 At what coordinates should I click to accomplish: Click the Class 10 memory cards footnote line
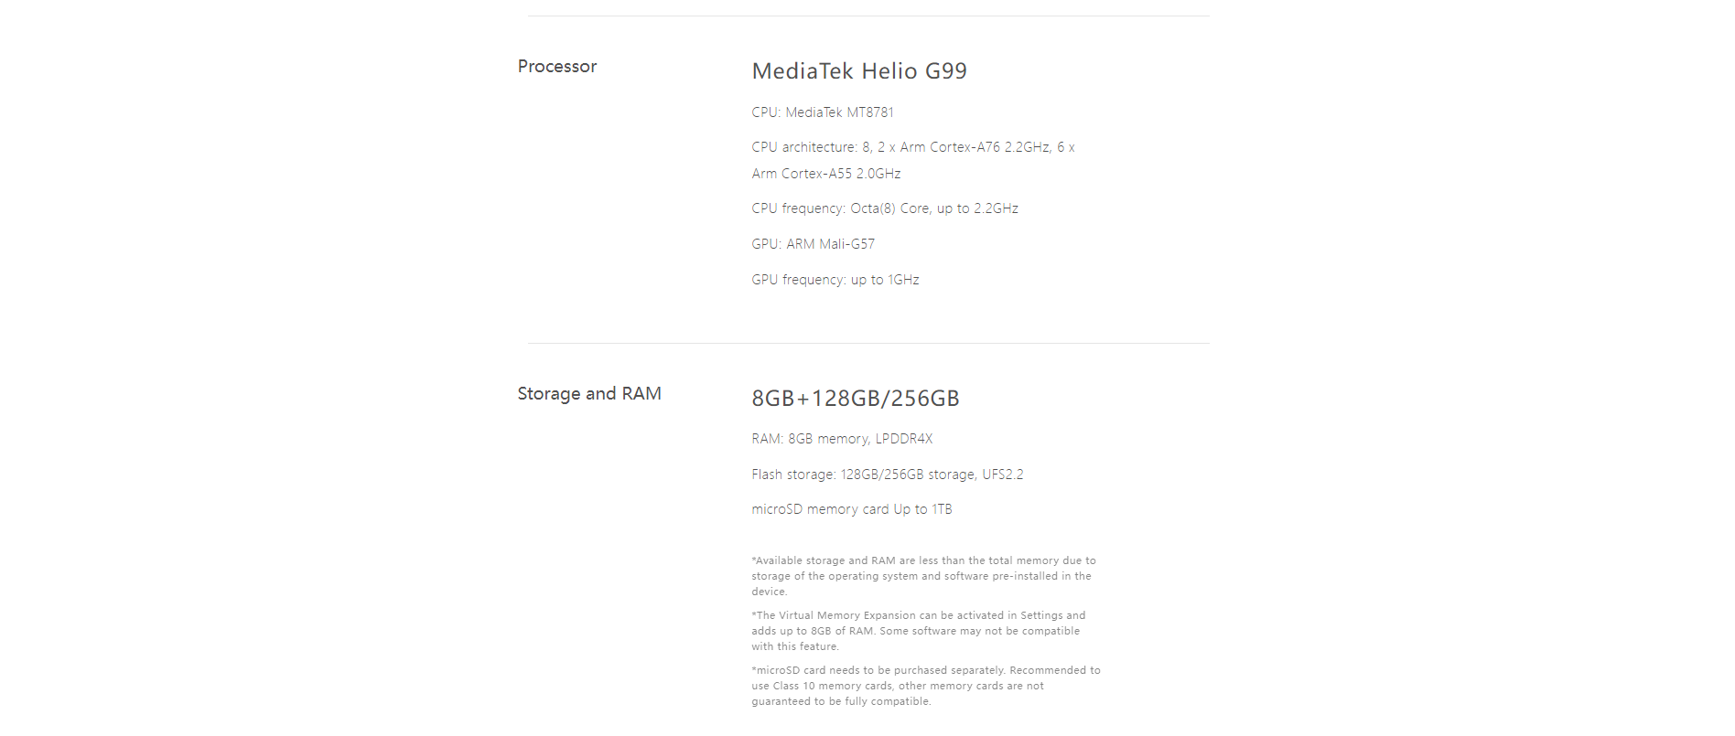(898, 686)
